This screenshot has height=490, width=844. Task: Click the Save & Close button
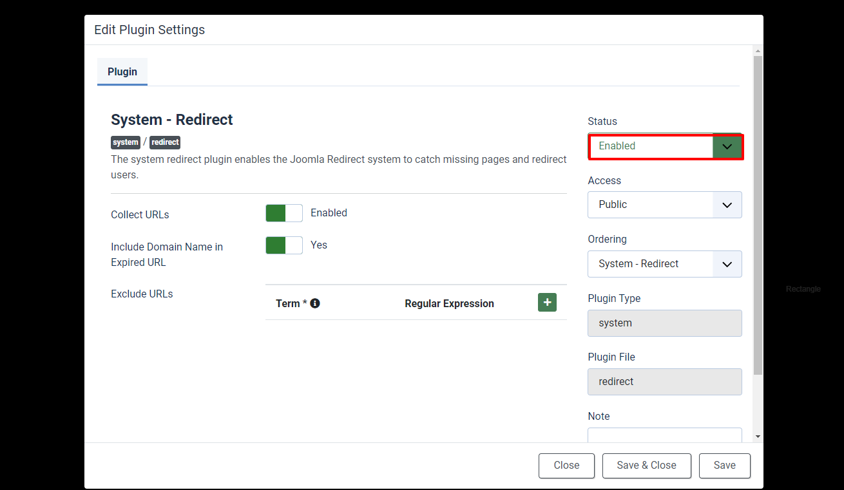pos(647,466)
